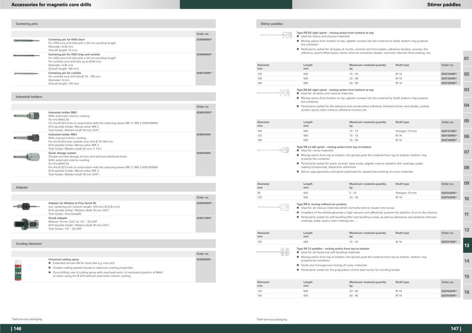Click order number 626600000*
This screenshot has width=472, height=333.
[204, 203]
